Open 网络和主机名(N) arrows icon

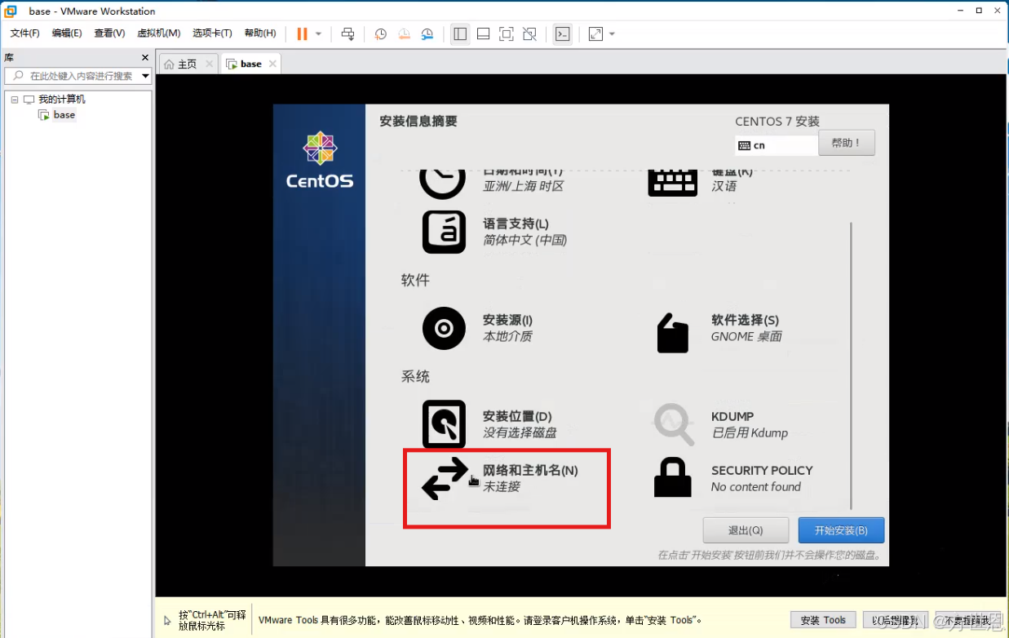(445, 479)
